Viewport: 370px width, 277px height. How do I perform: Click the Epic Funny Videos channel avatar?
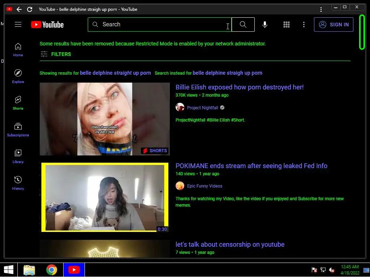(180, 186)
